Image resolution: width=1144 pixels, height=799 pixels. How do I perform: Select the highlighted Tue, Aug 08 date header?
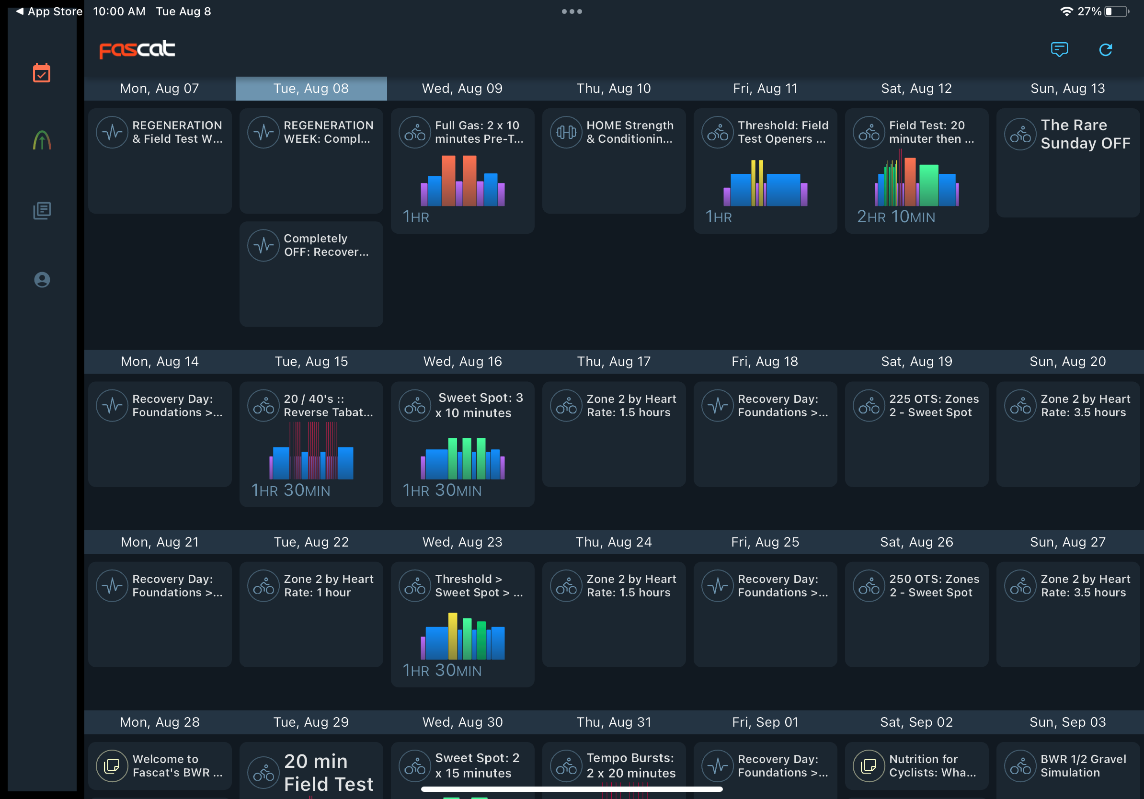click(311, 88)
